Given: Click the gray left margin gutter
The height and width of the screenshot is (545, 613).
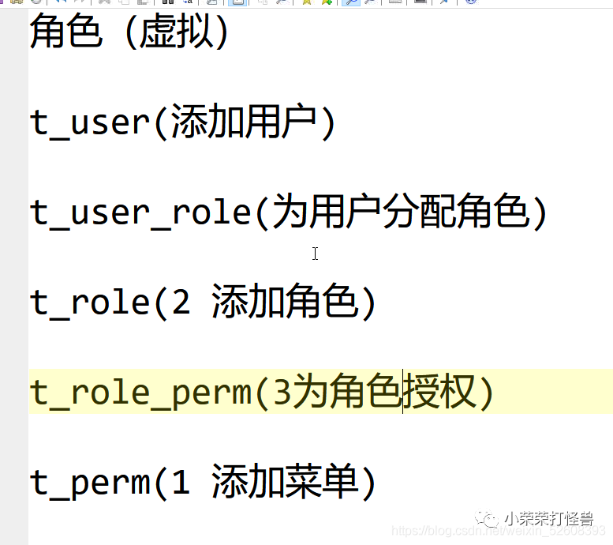Looking at the screenshot, I should tap(14, 274).
